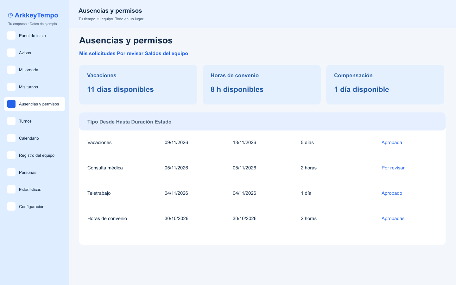Click the Compensación balance card
456x285 pixels.
click(x=385, y=85)
